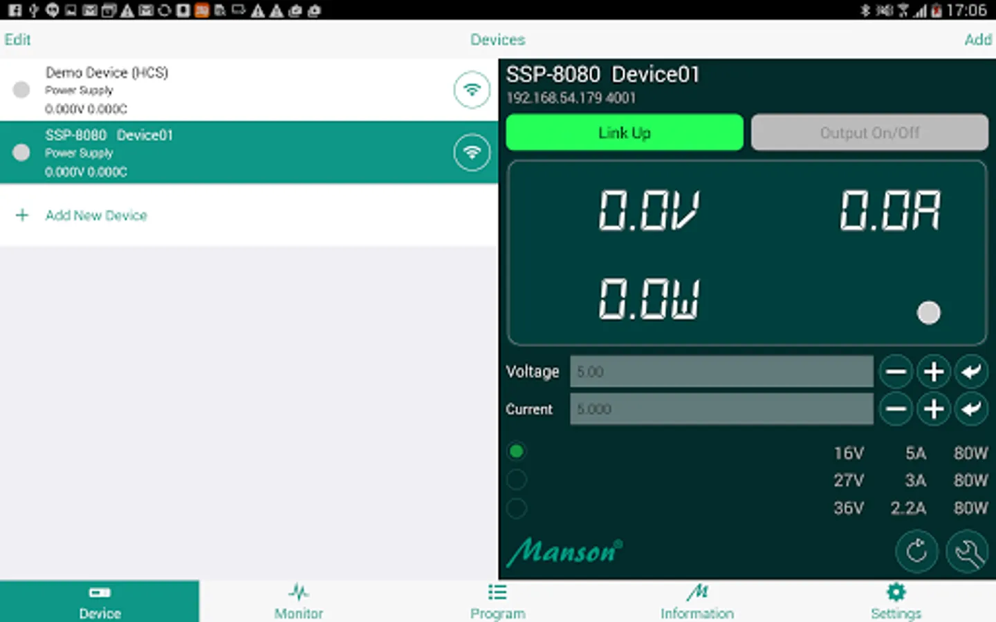Tap the Bluetooth icon in status bar
The image size is (996, 622).
(864, 10)
